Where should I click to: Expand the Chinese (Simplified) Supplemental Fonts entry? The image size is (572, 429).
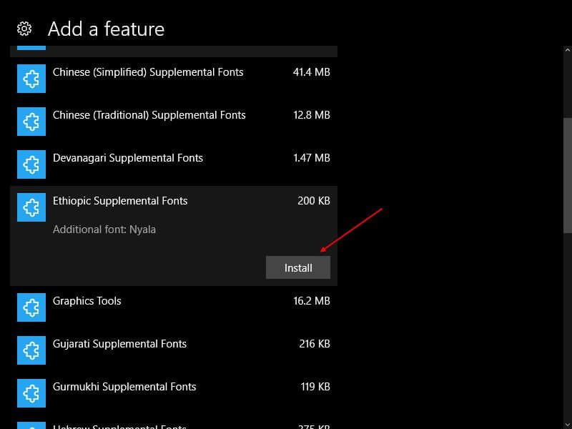174,79
